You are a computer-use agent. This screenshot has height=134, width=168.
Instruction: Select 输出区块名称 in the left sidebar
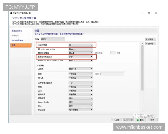(x=17, y=30)
